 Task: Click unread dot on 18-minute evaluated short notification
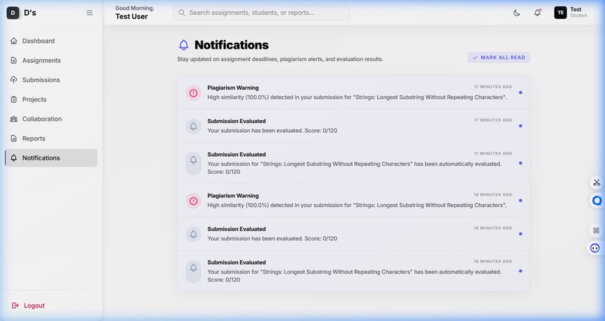(520, 234)
